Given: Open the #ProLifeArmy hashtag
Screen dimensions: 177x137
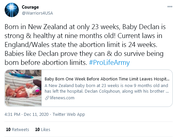Looking at the screenshot, I should tap(109, 63).
